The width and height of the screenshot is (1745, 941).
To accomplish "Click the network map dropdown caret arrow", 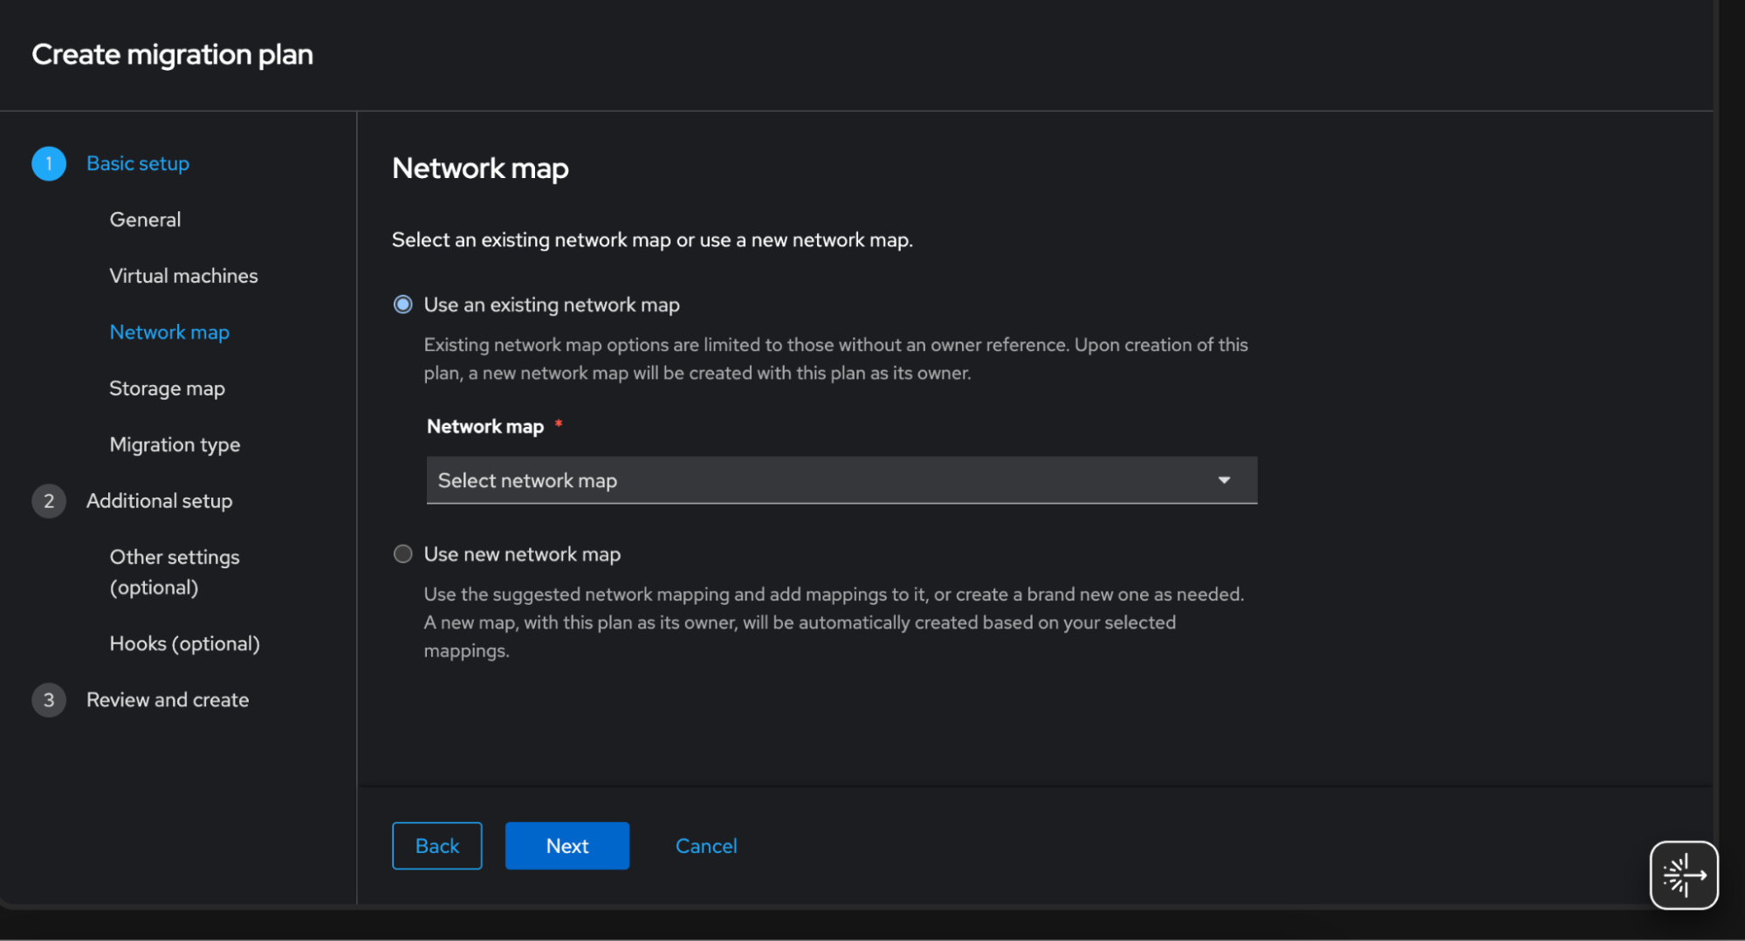I will pos(1224,480).
